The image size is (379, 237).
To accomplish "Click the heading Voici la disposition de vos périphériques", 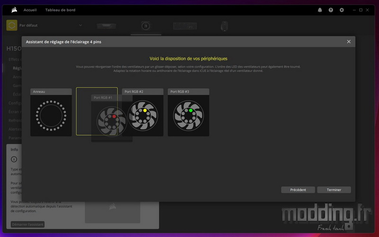I will (x=188, y=58).
